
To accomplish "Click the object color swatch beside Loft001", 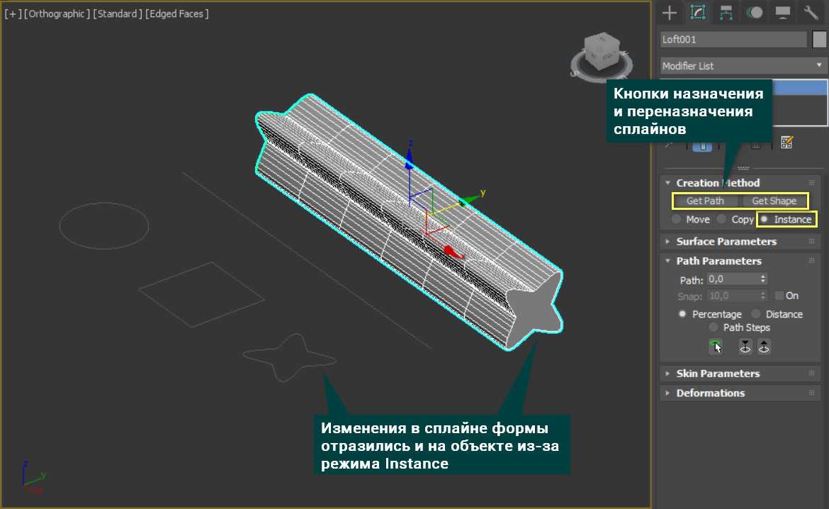I will [820, 40].
